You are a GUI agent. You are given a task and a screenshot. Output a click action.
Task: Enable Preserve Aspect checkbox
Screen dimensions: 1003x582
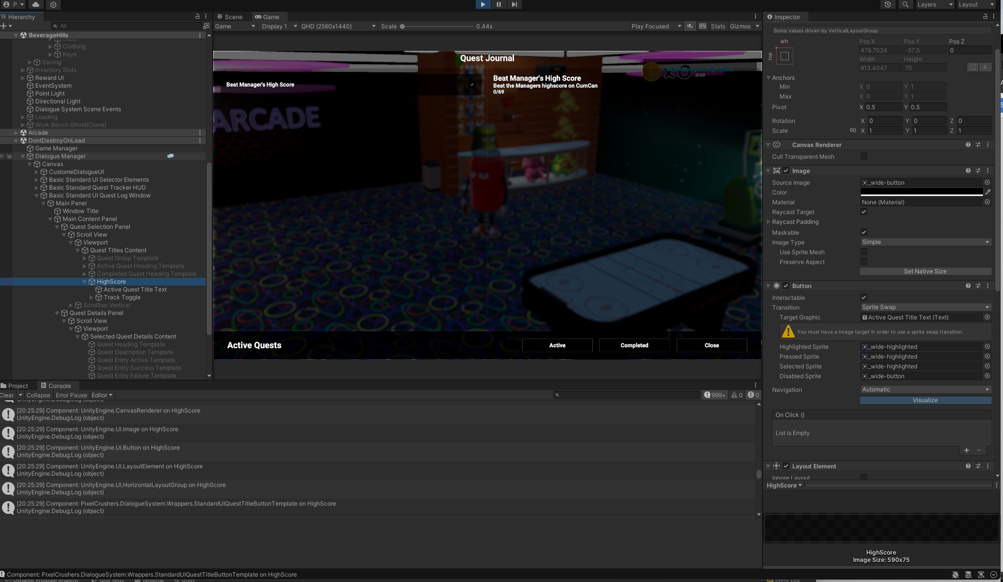864,262
